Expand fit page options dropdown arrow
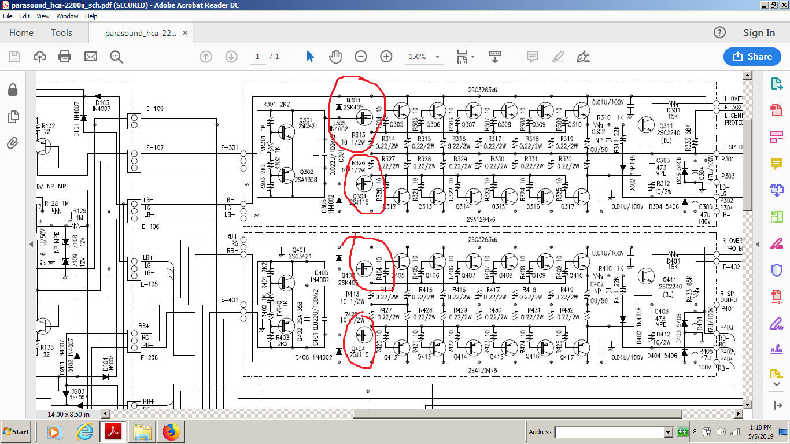This screenshot has height=444, width=790. [x=473, y=57]
